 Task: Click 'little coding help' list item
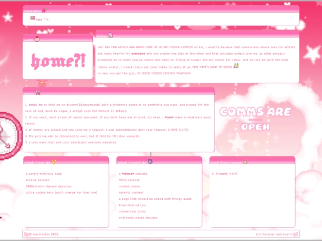point(61,193)
